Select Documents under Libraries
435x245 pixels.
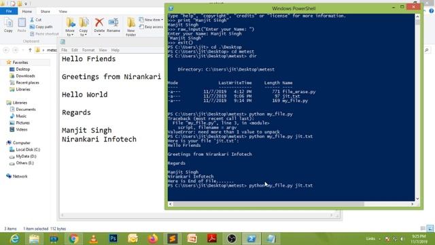coord(26,110)
